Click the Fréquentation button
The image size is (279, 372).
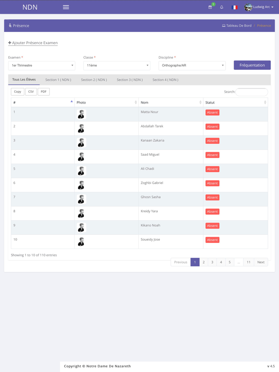pos(252,65)
